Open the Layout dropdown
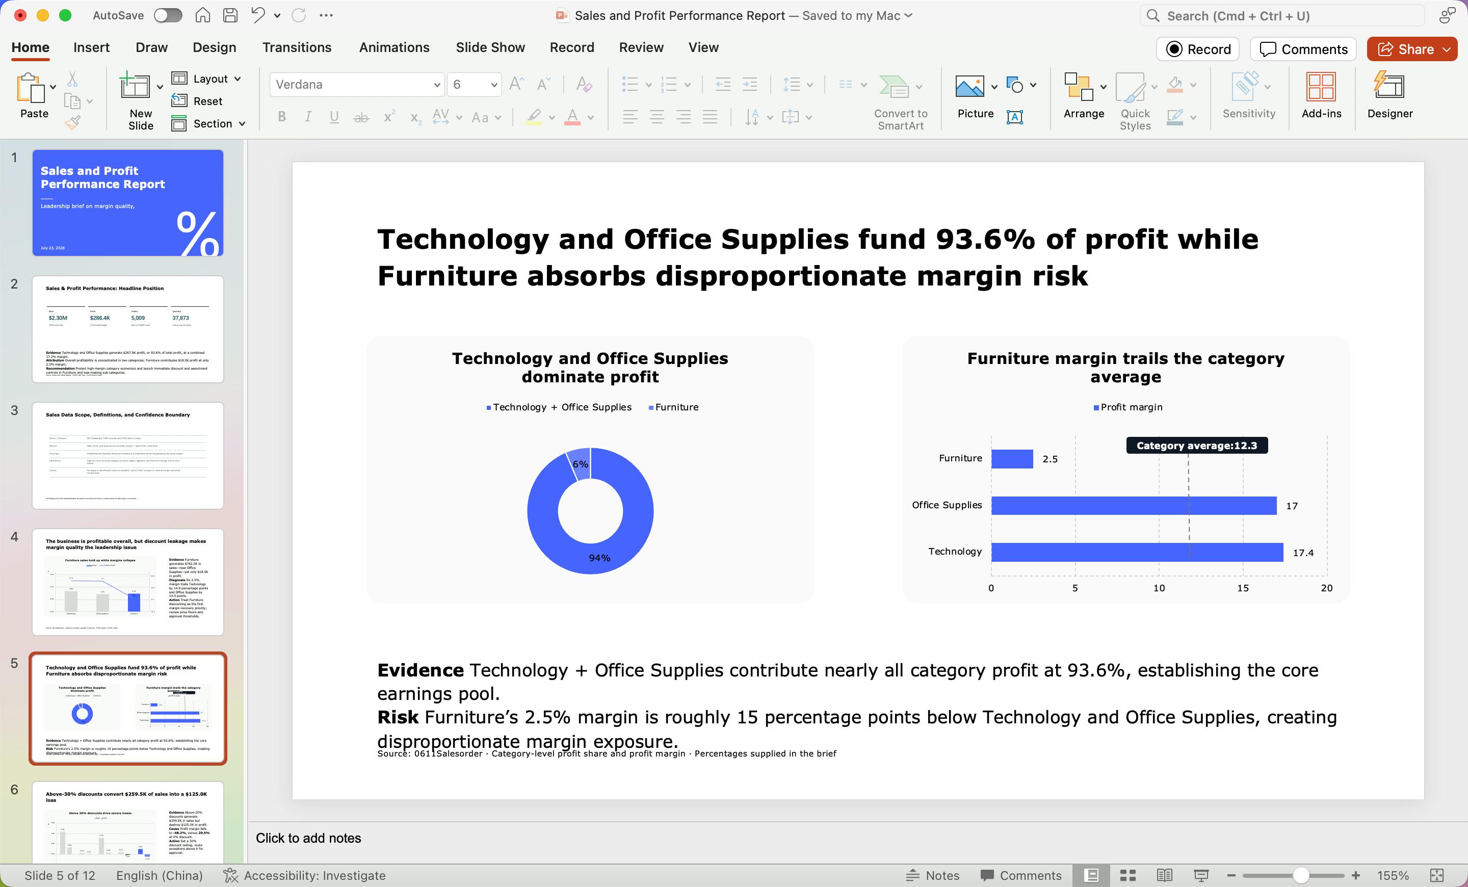Viewport: 1468px width, 887px height. point(206,79)
